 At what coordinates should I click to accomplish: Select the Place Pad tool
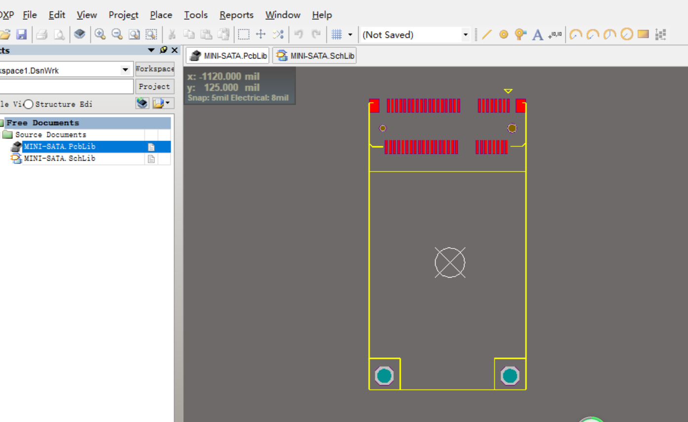tap(504, 35)
